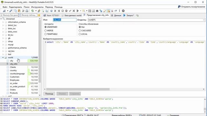Image resolution: width=207 pixels, height=116 pixels.
Task: Switch to the Данные tab
Action: [116, 15]
